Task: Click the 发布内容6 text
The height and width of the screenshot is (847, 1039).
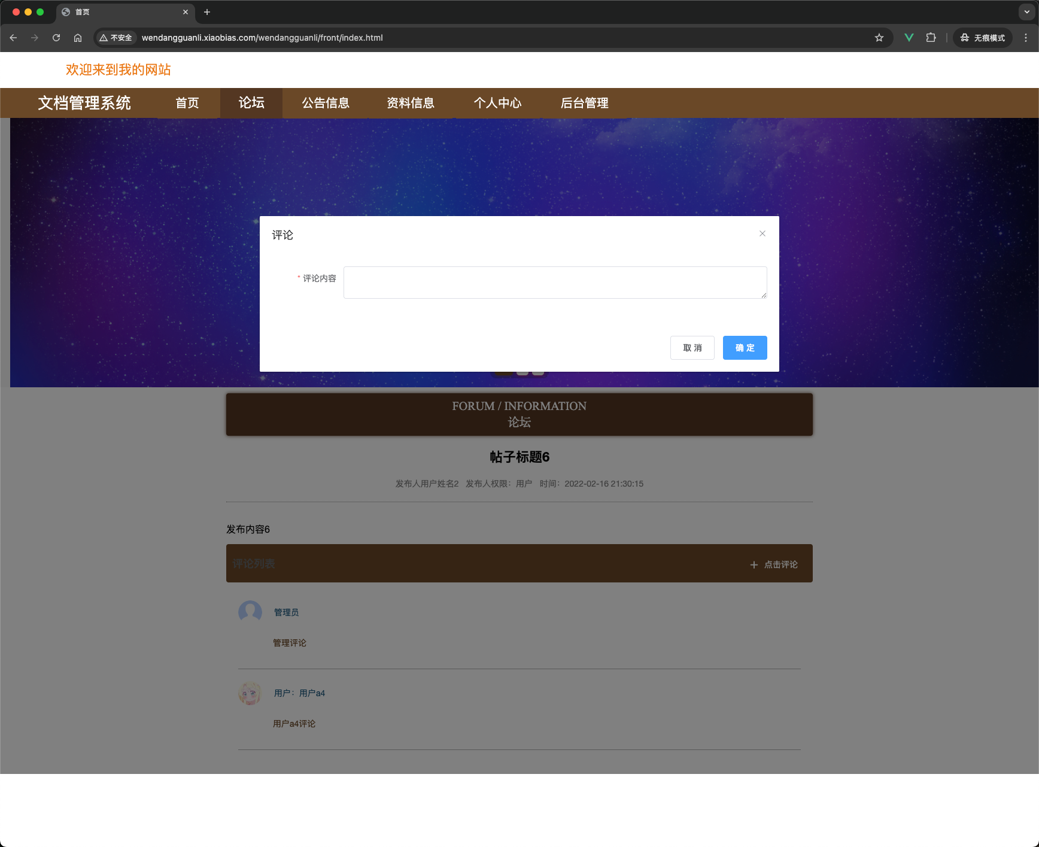Action: 248,529
